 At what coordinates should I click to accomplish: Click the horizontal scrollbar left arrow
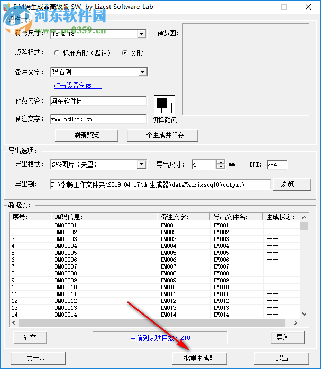(14, 322)
